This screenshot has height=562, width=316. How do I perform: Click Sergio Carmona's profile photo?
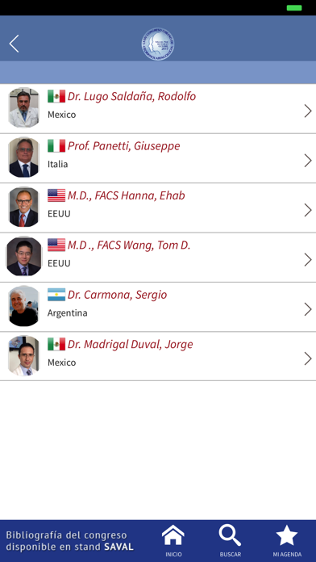[x=24, y=306]
